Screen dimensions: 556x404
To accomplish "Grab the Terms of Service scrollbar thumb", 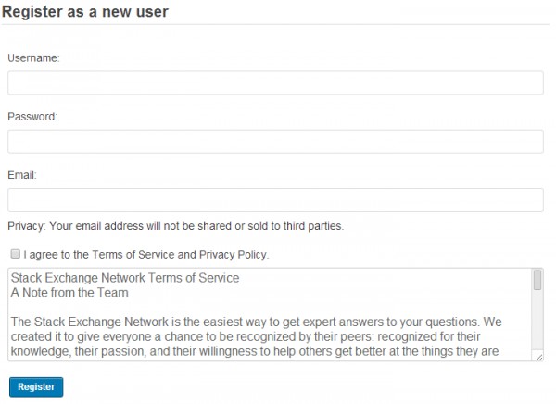I will tap(537, 280).
